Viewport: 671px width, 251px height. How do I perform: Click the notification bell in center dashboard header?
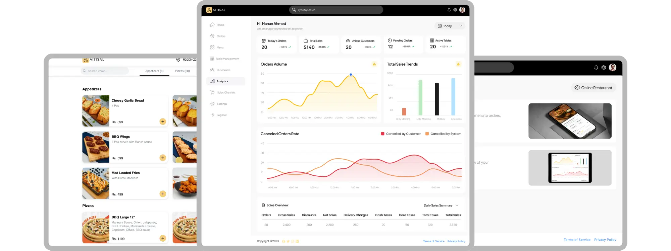(x=449, y=10)
